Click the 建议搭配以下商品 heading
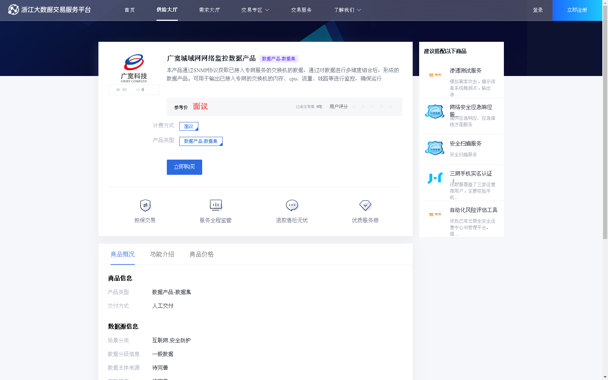Screen dimensions: 608x380 pos(445,51)
